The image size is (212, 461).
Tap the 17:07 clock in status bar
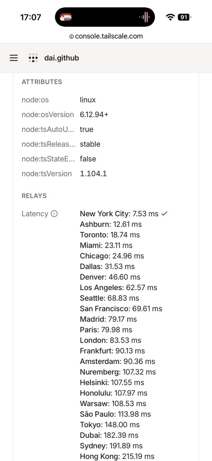[30, 17]
